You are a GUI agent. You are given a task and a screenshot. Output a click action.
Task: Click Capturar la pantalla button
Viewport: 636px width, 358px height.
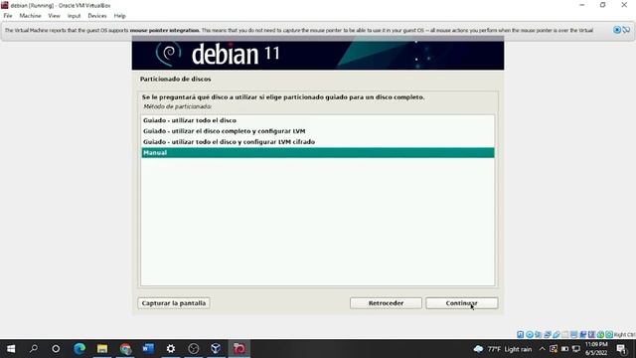[174, 303]
